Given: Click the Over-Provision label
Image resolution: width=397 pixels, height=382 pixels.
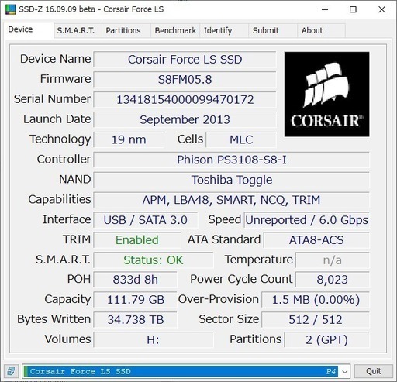Looking at the screenshot, I should [x=219, y=299].
